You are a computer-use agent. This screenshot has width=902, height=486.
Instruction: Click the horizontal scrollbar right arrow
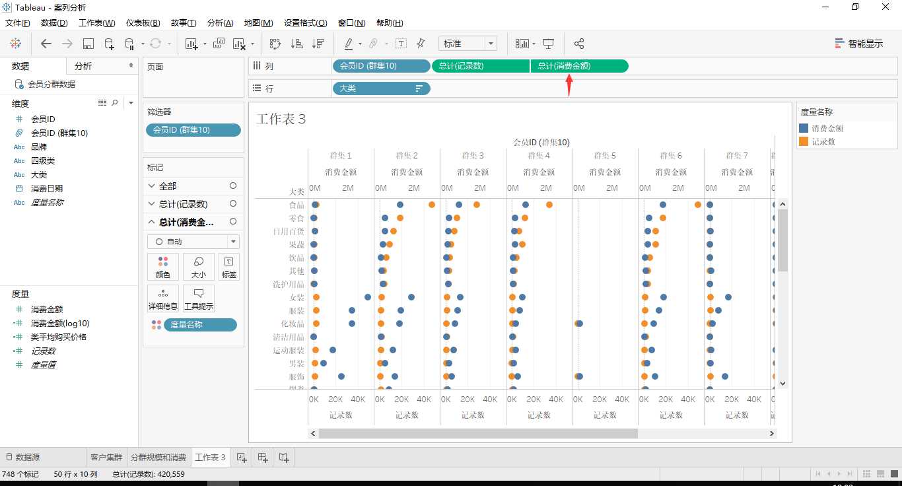point(771,433)
